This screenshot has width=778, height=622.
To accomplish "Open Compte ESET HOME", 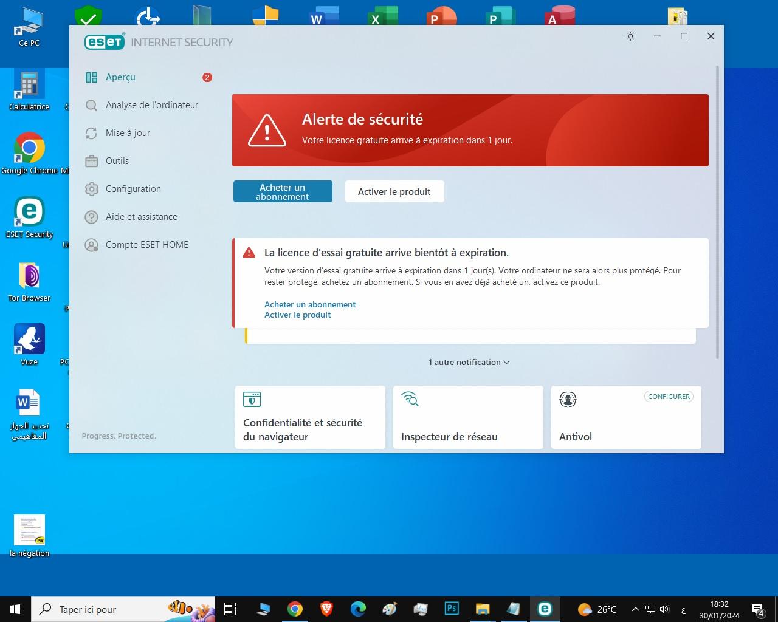I will pos(146,245).
